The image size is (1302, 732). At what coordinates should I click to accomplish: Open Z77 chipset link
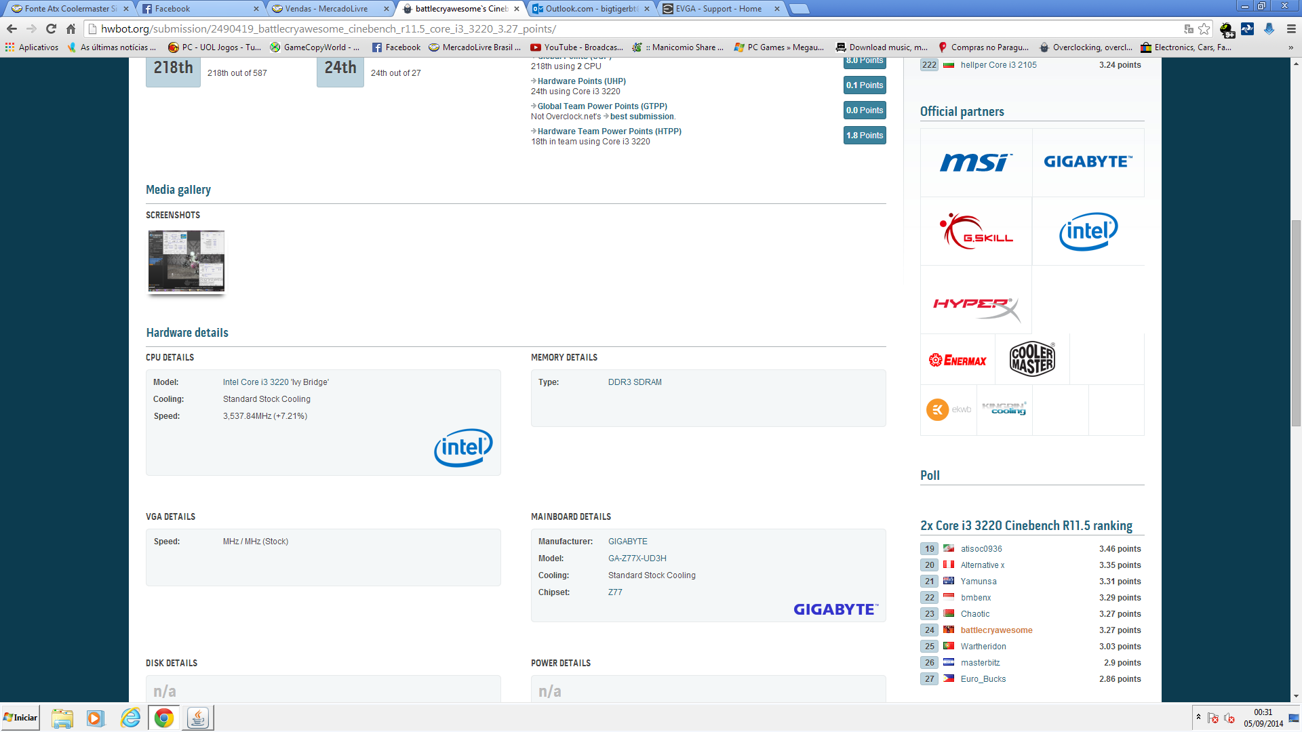pyautogui.click(x=614, y=592)
